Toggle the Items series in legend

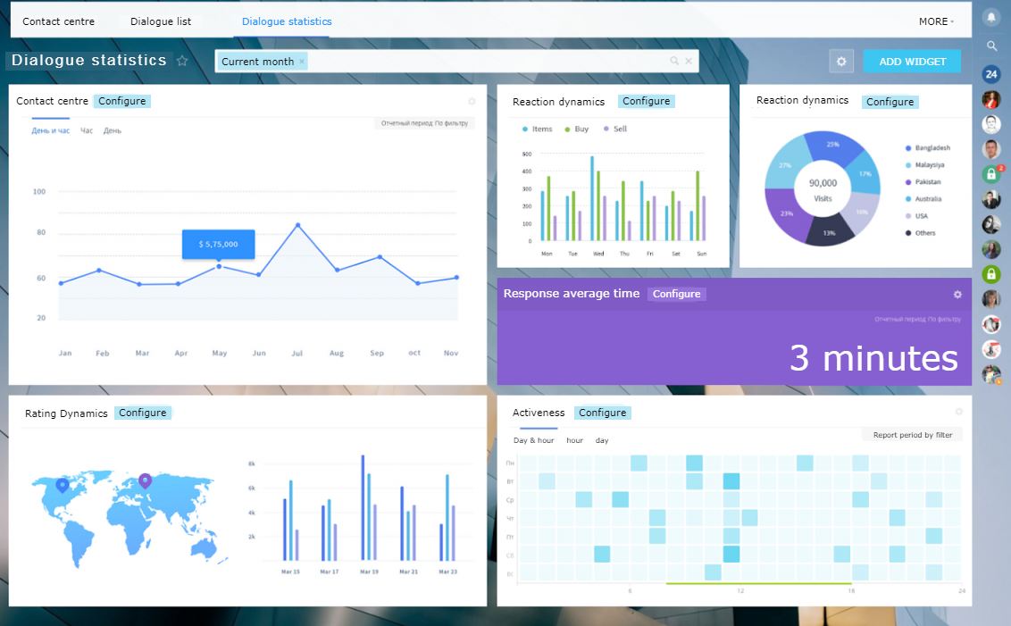tap(537, 129)
